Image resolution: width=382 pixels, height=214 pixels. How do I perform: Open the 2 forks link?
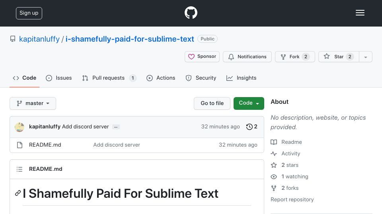[285, 188]
